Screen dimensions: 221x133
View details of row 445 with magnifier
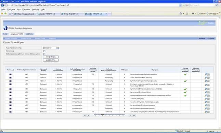206,78
